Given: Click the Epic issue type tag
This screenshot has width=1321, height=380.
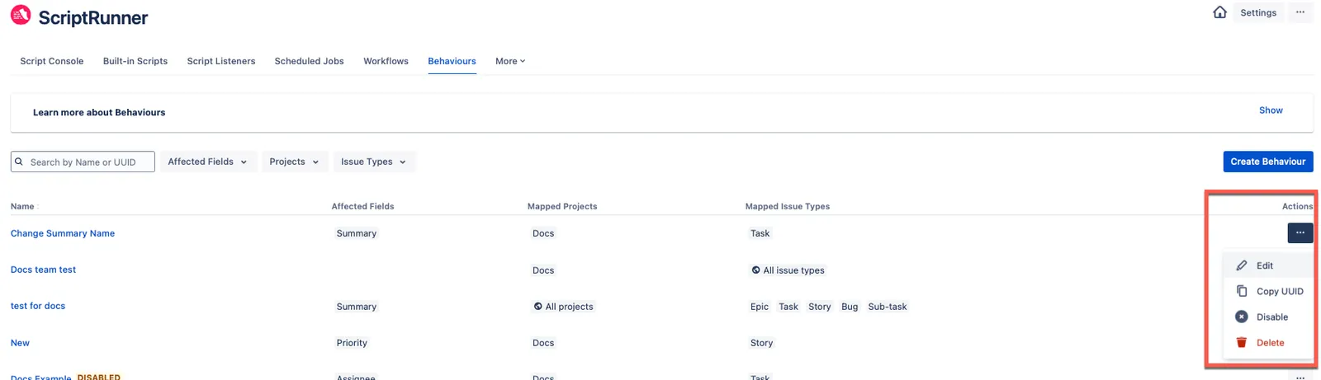Looking at the screenshot, I should pyautogui.click(x=760, y=307).
